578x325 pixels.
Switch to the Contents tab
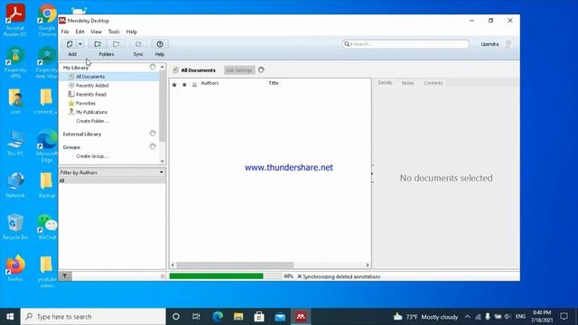point(433,83)
